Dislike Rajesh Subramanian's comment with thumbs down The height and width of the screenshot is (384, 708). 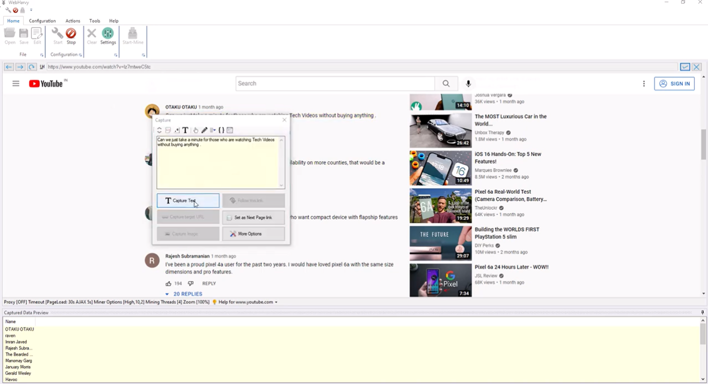(x=191, y=284)
